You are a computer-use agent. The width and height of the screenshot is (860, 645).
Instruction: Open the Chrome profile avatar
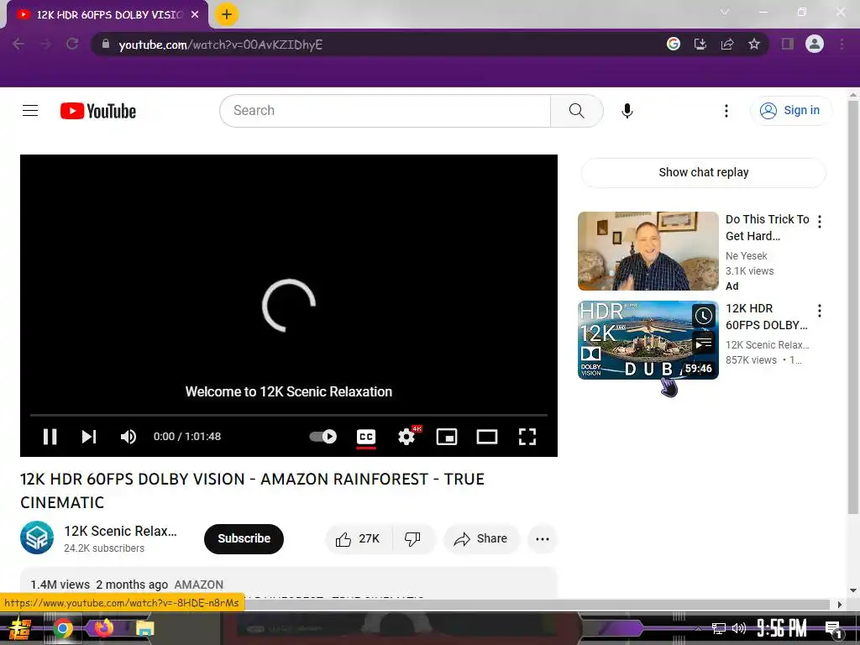[x=815, y=44]
